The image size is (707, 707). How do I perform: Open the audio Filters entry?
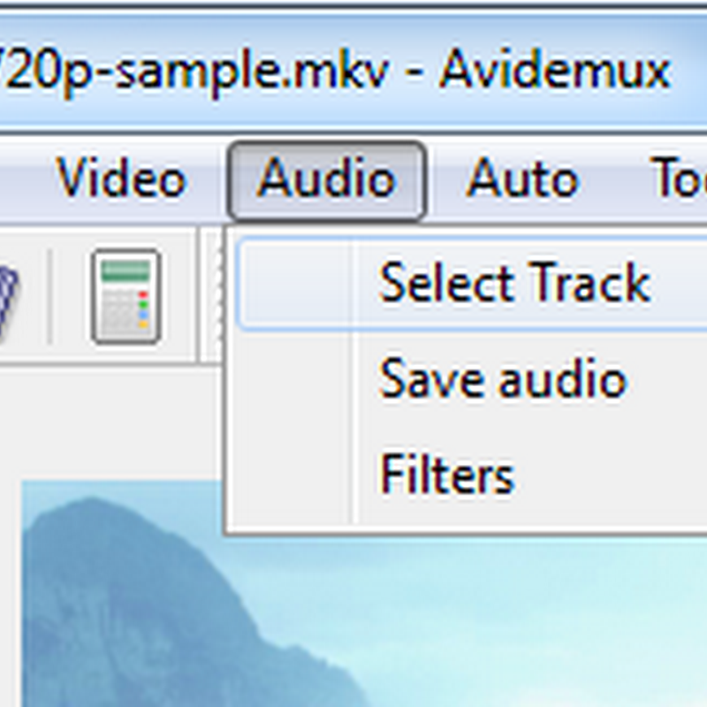click(446, 475)
